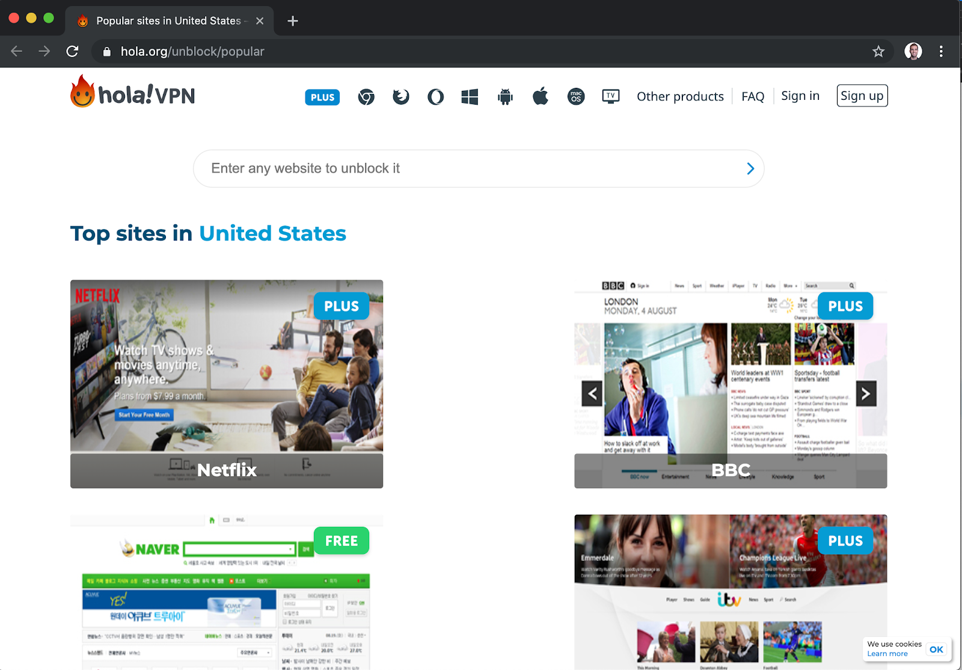The height and width of the screenshot is (670, 962).
Task: Open the Chrome three-dot menu
Action: click(x=941, y=52)
